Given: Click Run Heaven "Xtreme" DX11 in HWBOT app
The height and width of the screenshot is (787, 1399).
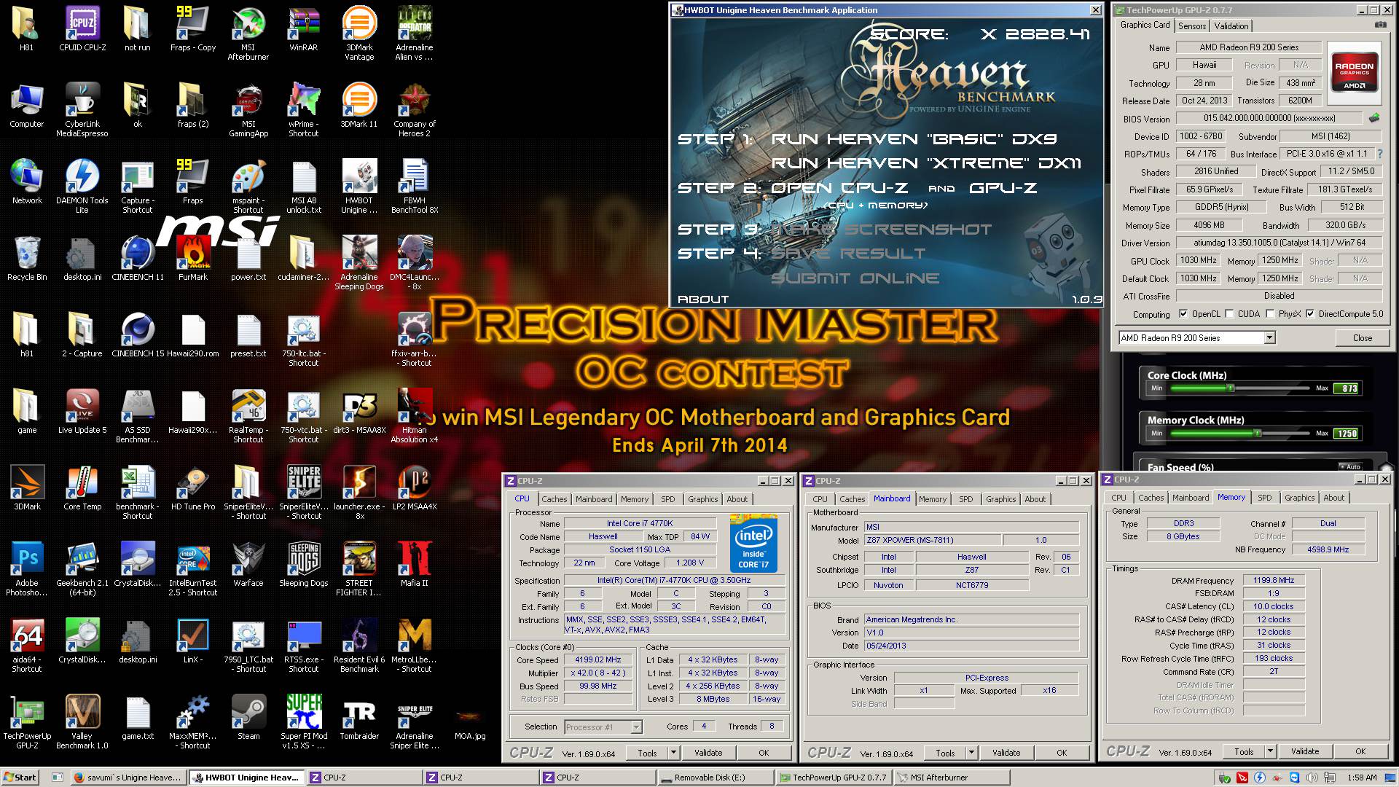Looking at the screenshot, I should 926,163.
